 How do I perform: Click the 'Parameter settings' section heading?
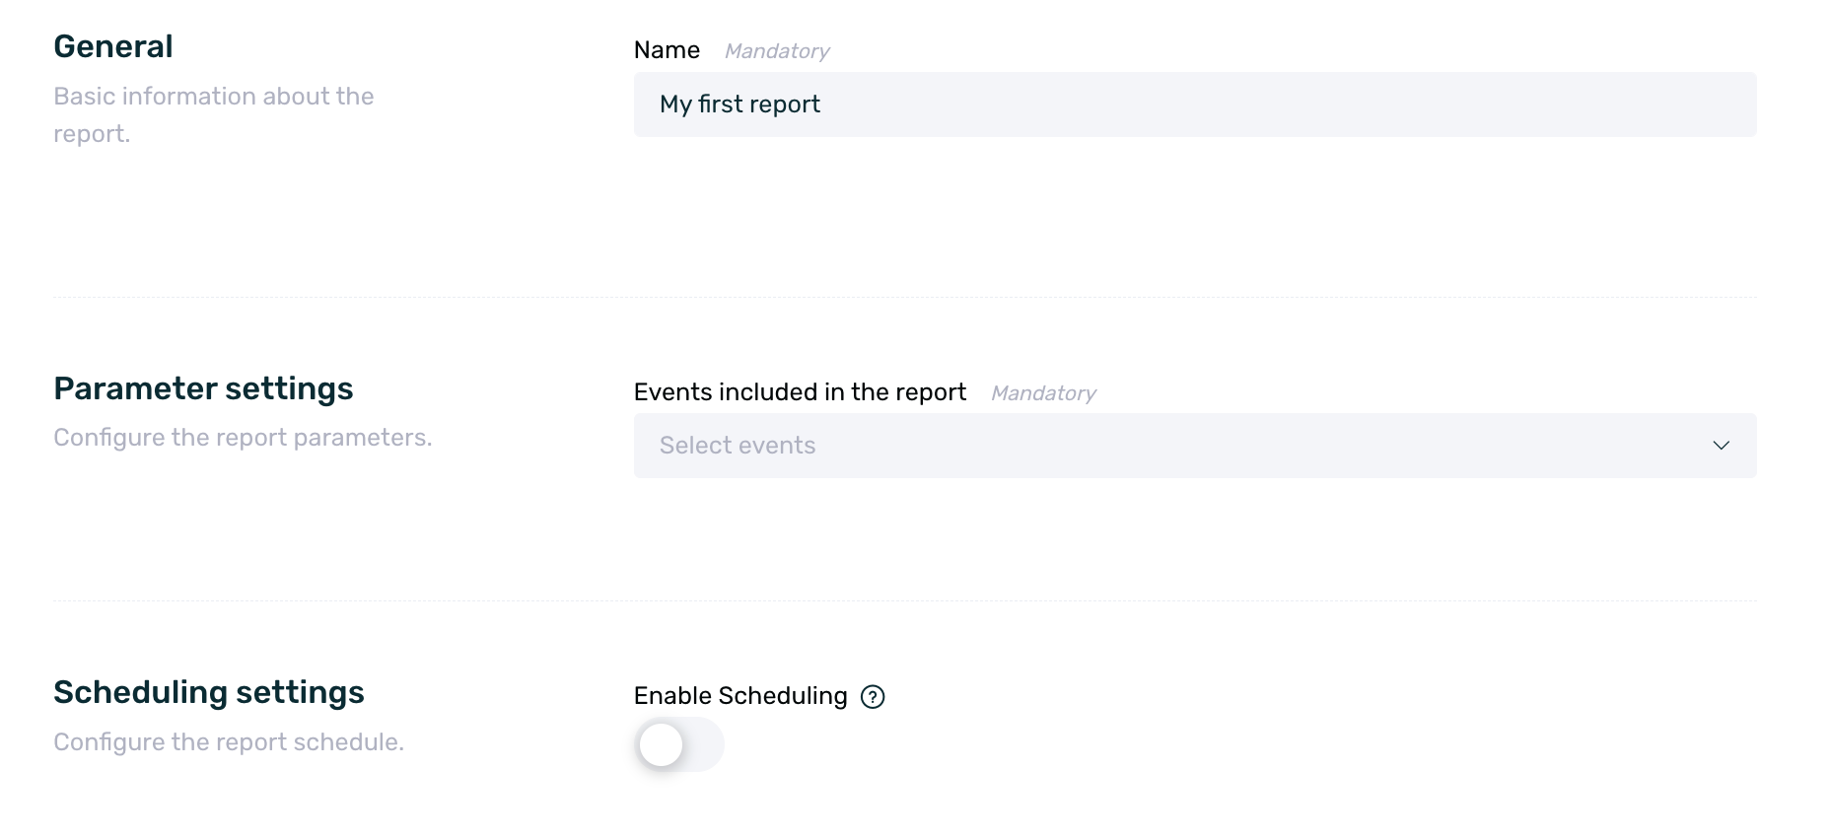point(203,388)
